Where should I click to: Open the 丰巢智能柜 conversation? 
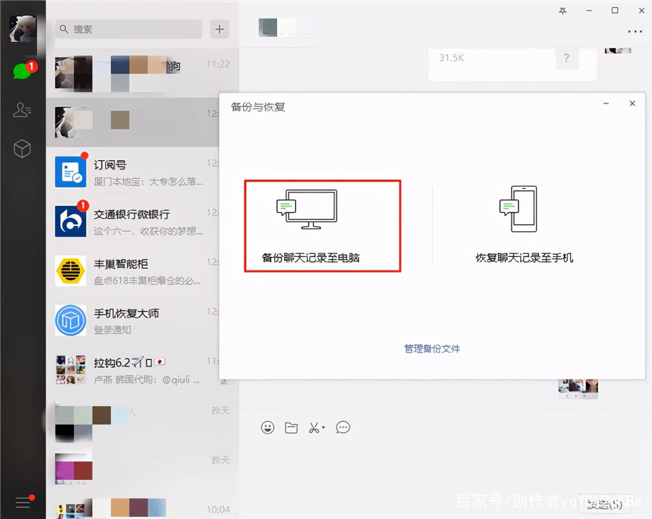[x=142, y=271]
